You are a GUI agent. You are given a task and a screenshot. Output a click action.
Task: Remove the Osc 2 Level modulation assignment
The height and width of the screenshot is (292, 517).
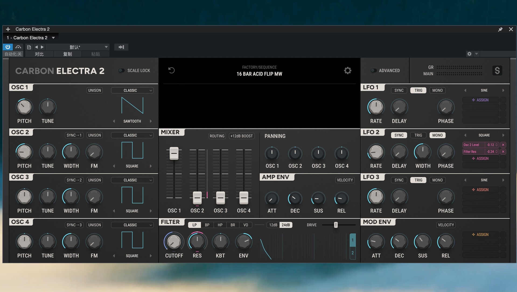coord(503,145)
